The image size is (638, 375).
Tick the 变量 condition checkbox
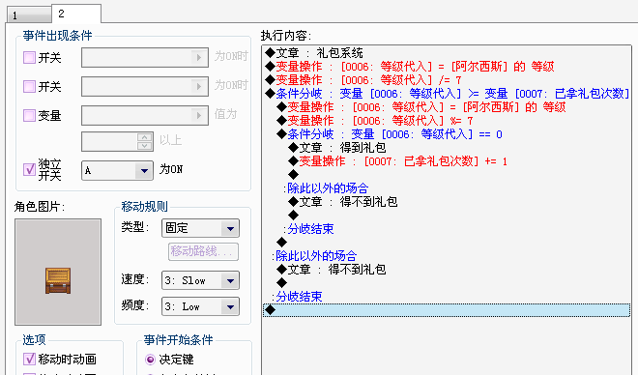[x=29, y=116]
